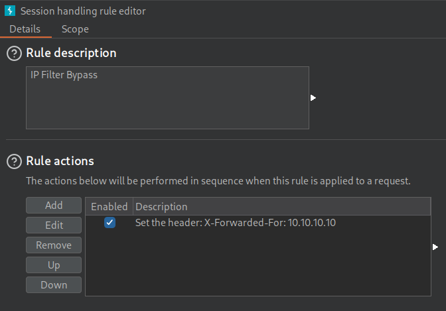Move the action Down
Viewport: 446px width, 311px height.
[x=54, y=285]
